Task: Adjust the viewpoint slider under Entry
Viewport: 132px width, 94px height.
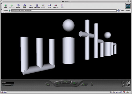Action: coord(8,85)
